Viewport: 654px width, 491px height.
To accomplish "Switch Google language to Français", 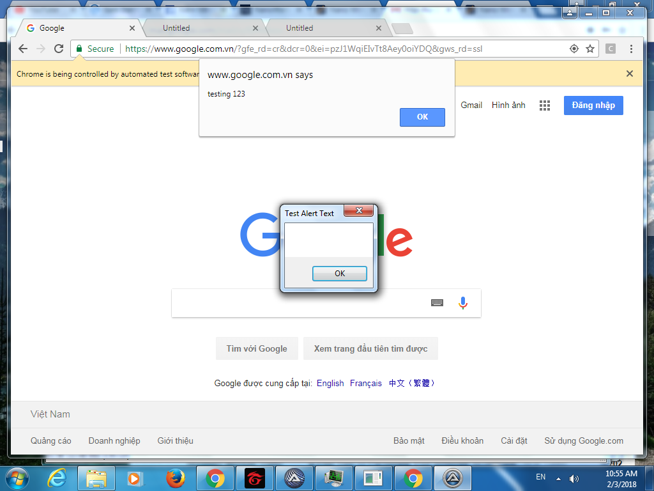I will pyautogui.click(x=366, y=384).
